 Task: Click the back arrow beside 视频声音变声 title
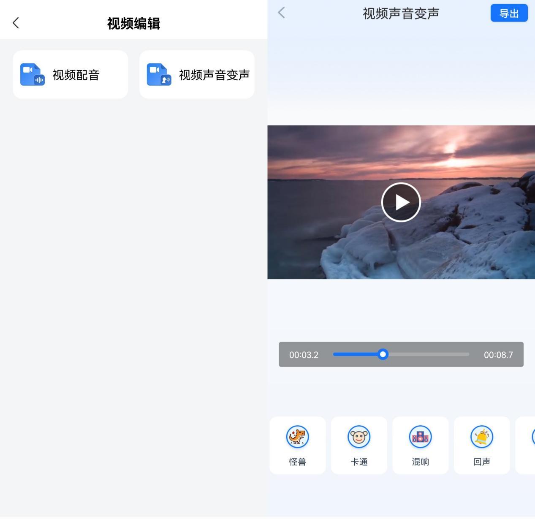tap(282, 13)
